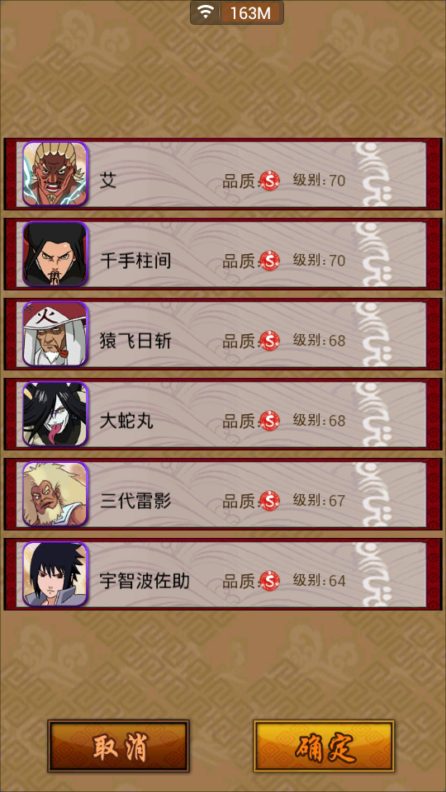Screen dimensions: 446x792
Task: Tap the 163M memory indicator
Action: tap(251, 13)
